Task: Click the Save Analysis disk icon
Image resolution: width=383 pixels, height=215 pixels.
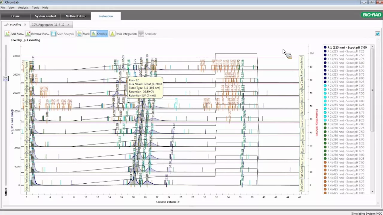Action: coord(54,34)
